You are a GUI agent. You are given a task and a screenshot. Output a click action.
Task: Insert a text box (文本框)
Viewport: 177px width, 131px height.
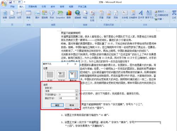[125, 16]
